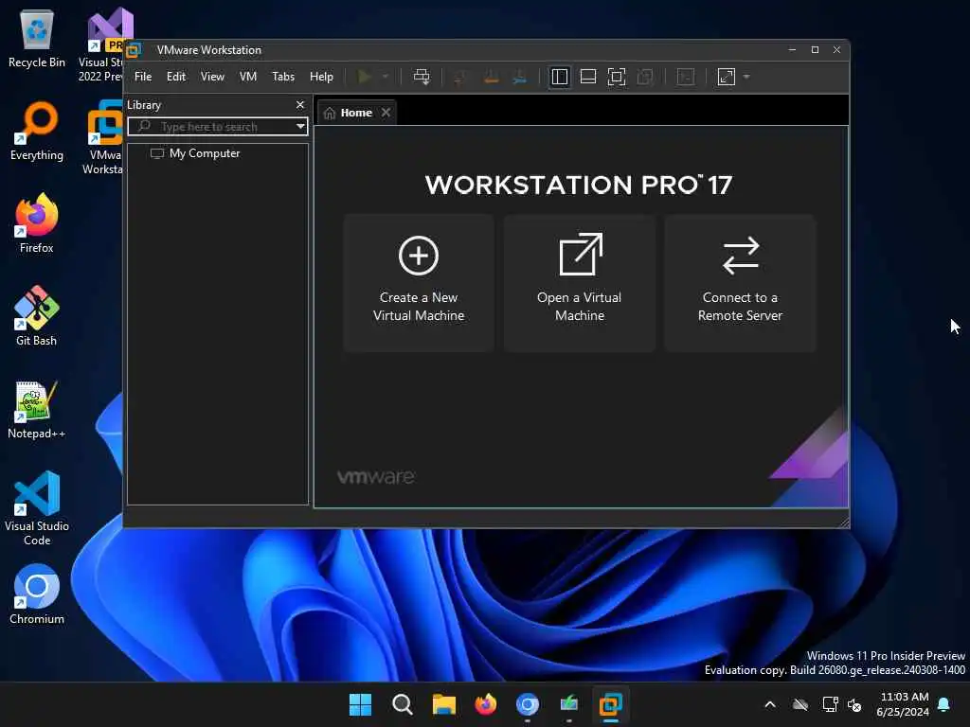Select the Everything desktop shortcut
The width and height of the screenshot is (970, 727).
click(37, 132)
